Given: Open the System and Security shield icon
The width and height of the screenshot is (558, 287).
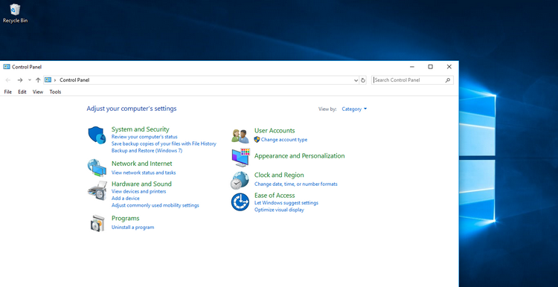Looking at the screenshot, I should click(x=97, y=135).
